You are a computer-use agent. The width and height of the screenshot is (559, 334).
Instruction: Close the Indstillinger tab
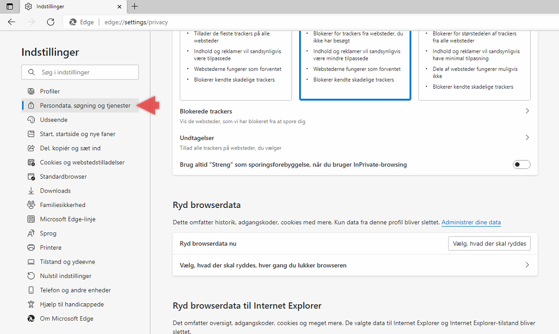120,6
